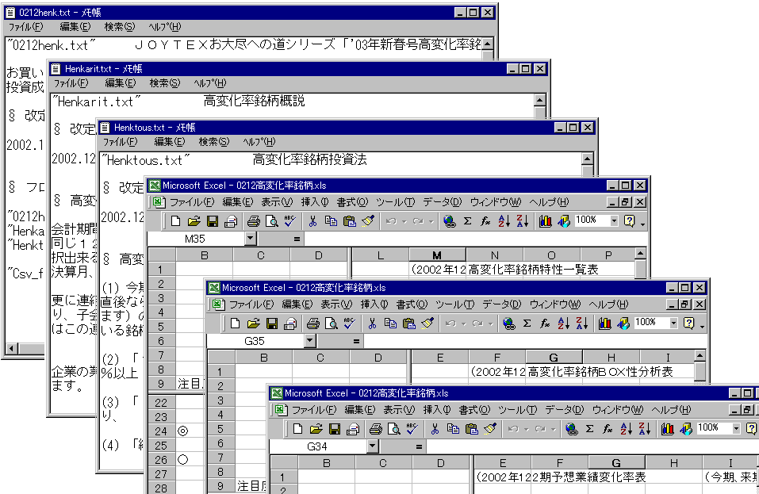This screenshot has height=494, width=759.
Task: Open the 編集 menu in Henkarit.txt Notepad
Action: tap(121, 82)
